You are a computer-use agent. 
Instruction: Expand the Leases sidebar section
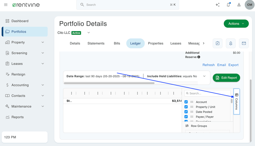[x=43, y=64]
